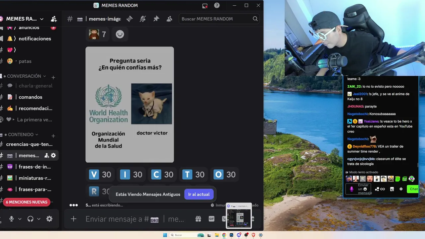Open the Discord inbox icon in title bar
The image size is (425, 239).
point(205,6)
